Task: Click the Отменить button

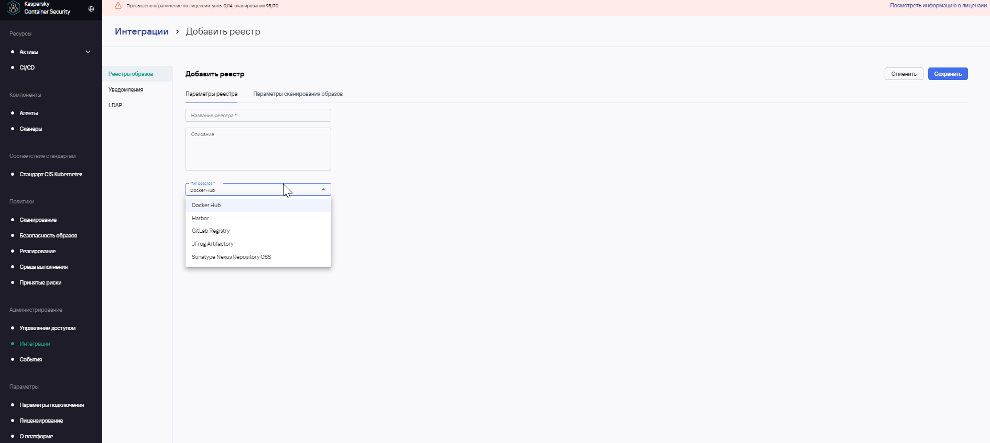Action: point(904,74)
